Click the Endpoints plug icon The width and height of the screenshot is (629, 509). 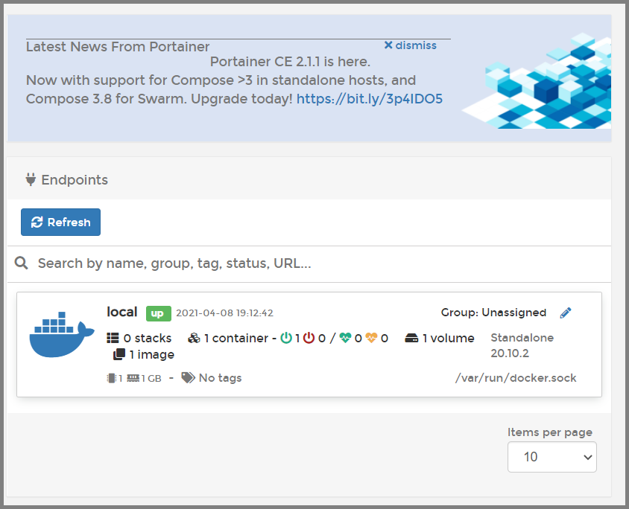pyautogui.click(x=31, y=179)
